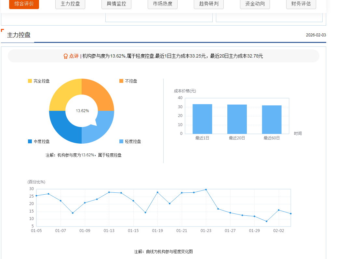Click the 01-23 peak point on line chart
The height and width of the screenshot is (259, 347).
pyautogui.click(x=206, y=189)
